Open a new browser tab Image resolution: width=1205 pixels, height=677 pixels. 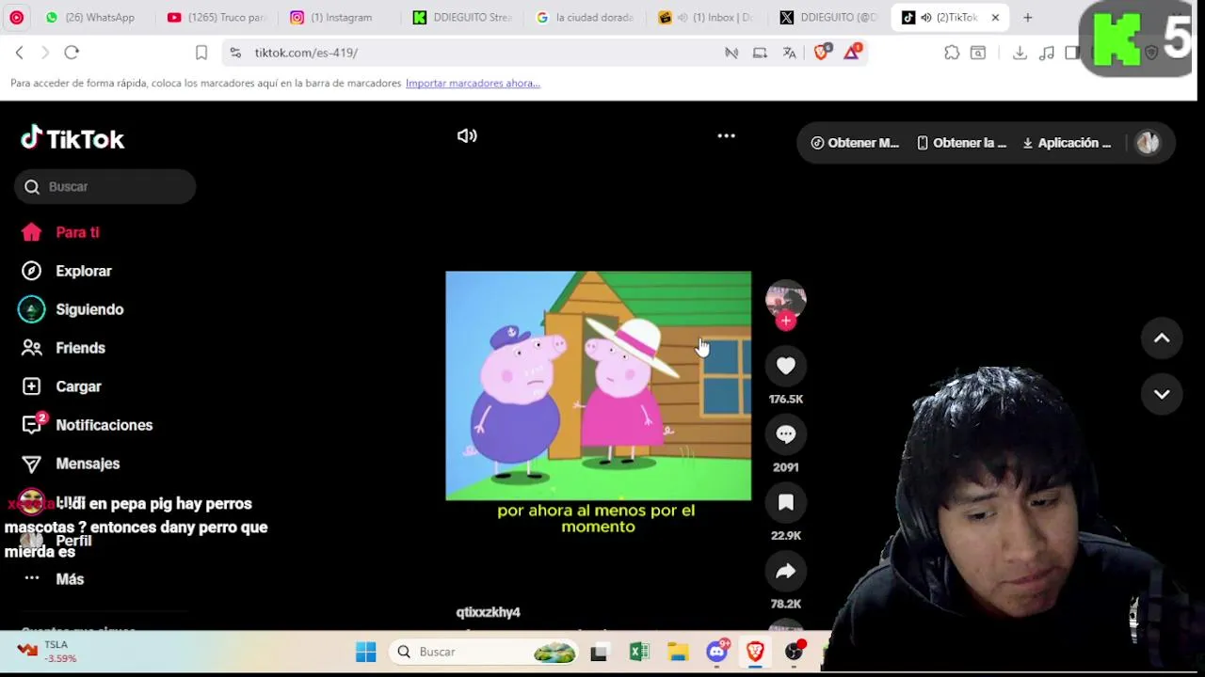tap(1027, 17)
